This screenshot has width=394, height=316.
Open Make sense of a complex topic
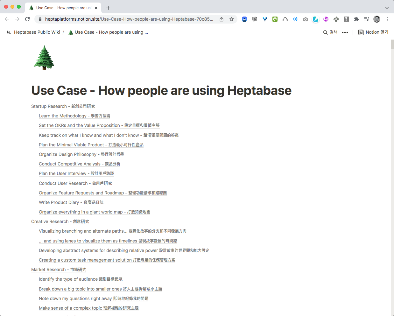(89, 308)
